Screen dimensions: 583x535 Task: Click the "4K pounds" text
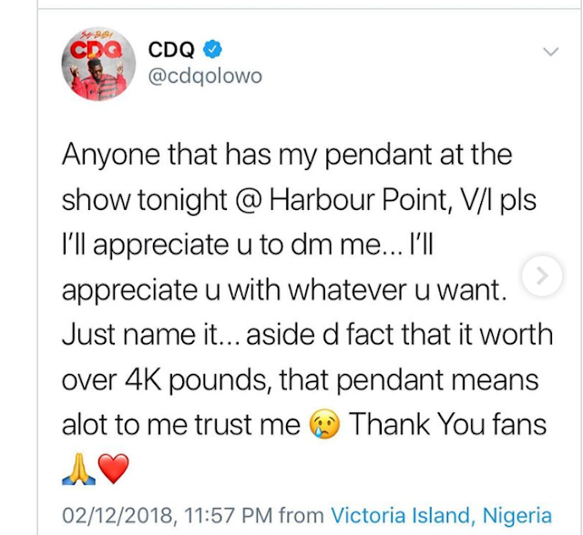click(199, 380)
